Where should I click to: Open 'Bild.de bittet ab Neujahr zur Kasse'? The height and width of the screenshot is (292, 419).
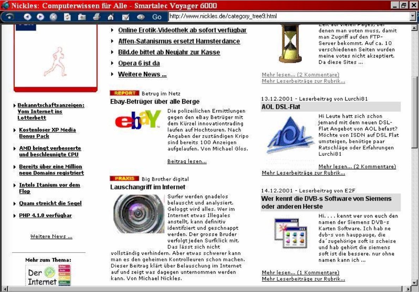coord(169,52)
